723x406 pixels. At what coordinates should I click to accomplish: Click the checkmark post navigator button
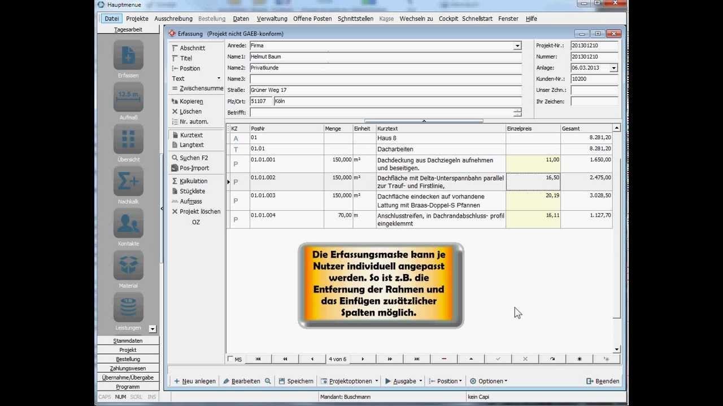click(x=498, y=359)
